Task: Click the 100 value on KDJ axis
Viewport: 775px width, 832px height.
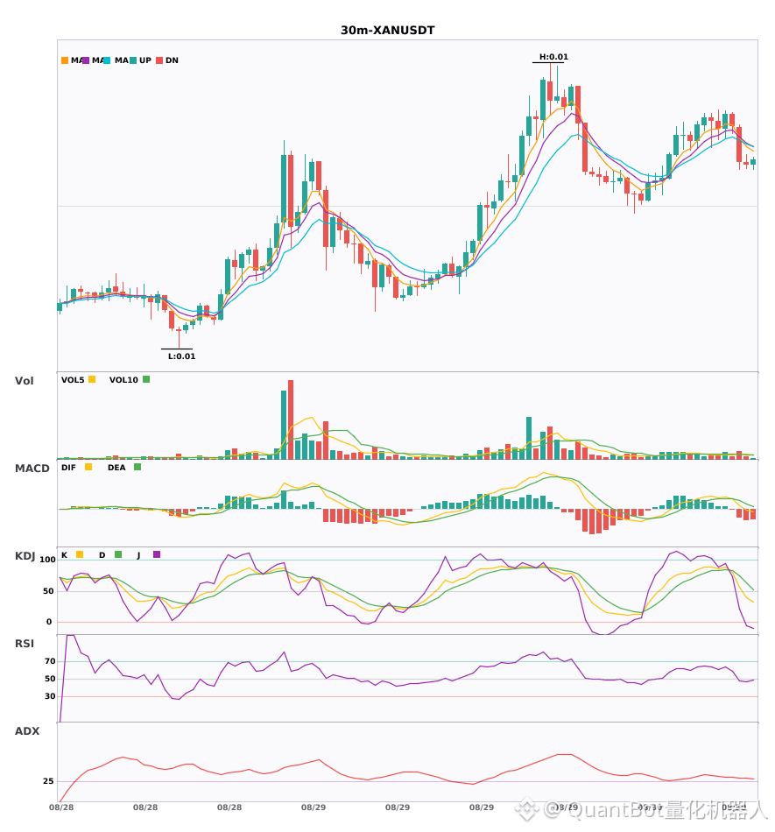Action: click(x=48, y=560)
